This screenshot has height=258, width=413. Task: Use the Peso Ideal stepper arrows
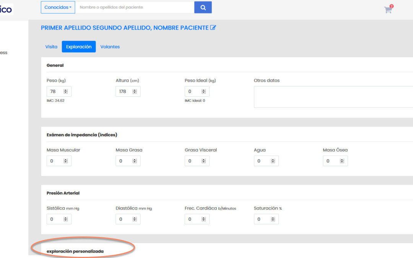tap(203, 91)
